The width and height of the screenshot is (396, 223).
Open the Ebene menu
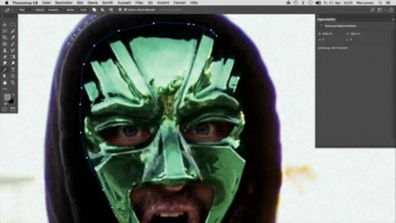tap(92, 3)
